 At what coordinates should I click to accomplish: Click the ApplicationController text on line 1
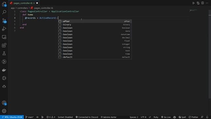(65, 11)
